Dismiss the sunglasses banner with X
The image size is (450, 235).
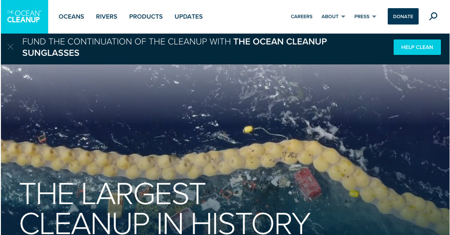click(10, 47)
